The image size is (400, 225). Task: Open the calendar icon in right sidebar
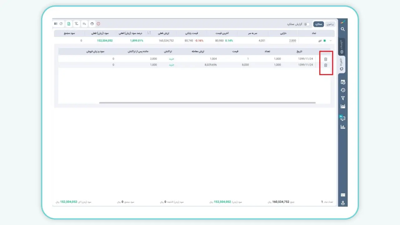pos(343,82)
